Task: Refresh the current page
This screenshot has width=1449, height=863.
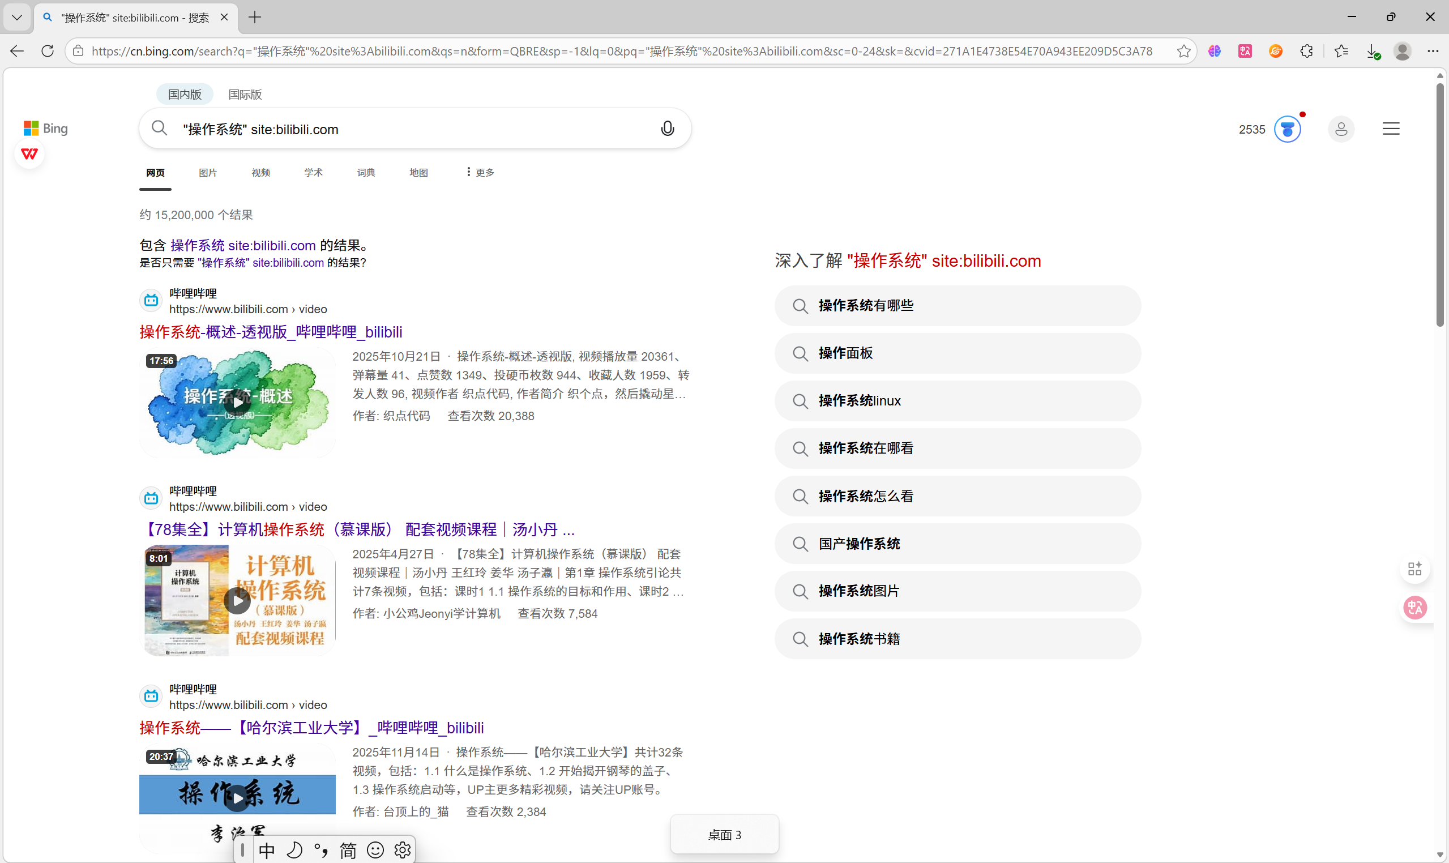Action: (48, 51)
